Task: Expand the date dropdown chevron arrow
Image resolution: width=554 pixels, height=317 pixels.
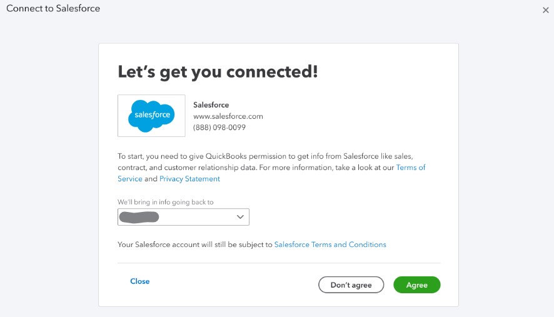Action: point(240,217)
